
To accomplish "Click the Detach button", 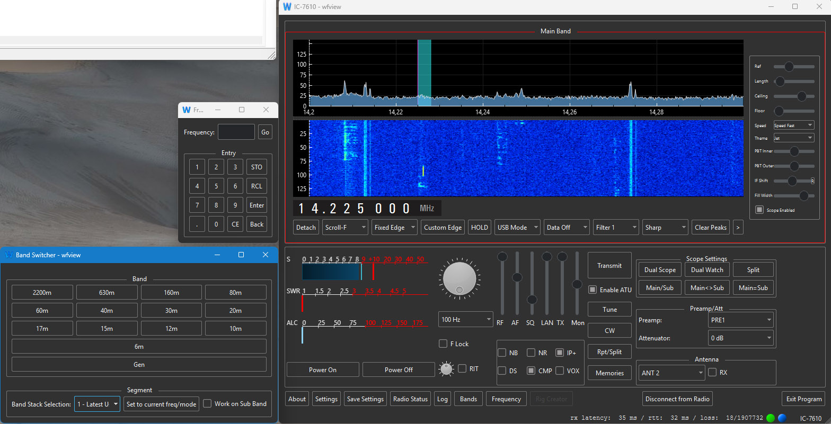I will click(x=306, y=228).
